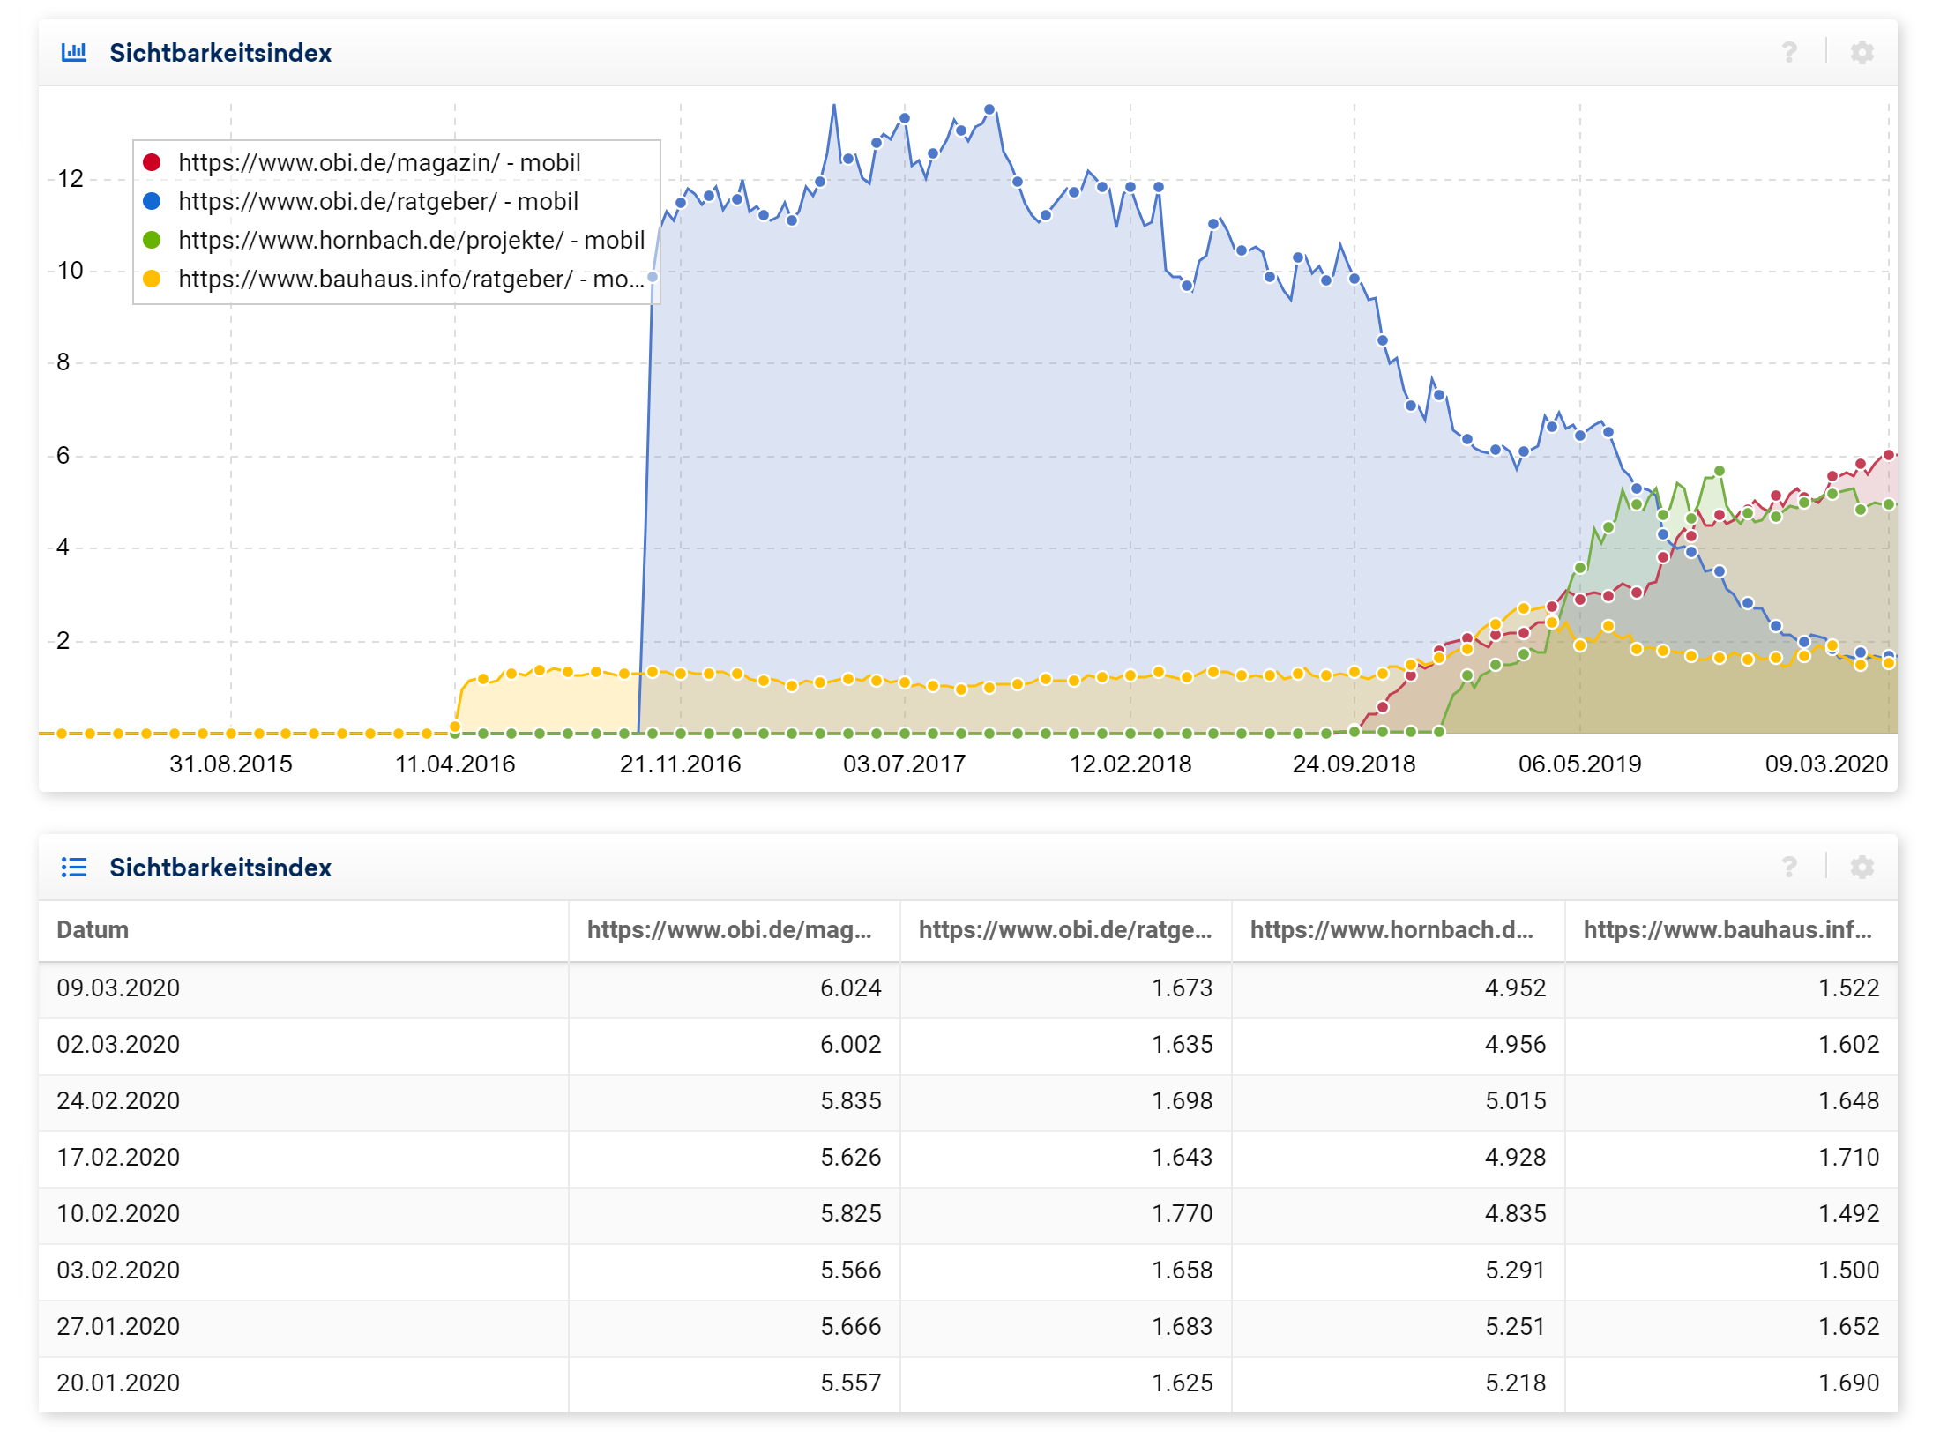Open chart panel settings gear icon
The width and height of the screenshot is (1940, 1446).
1861,53
